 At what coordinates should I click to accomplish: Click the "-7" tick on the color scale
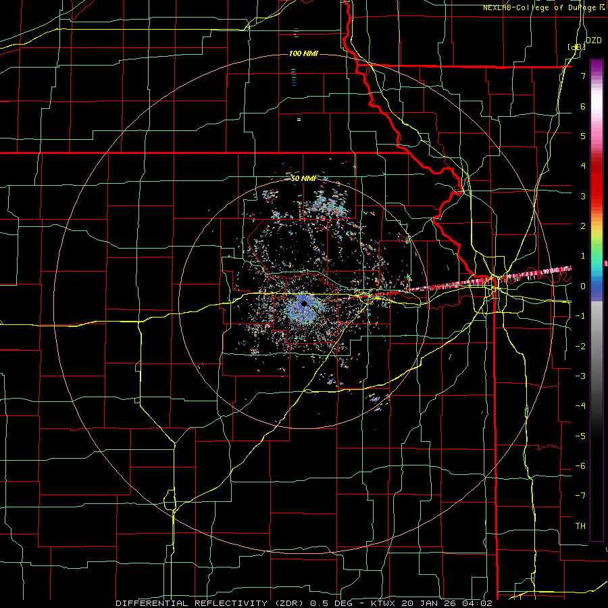click(580, 496)
